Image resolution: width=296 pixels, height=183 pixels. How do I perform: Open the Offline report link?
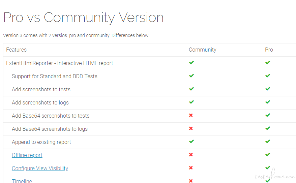[x=27, y=155]
